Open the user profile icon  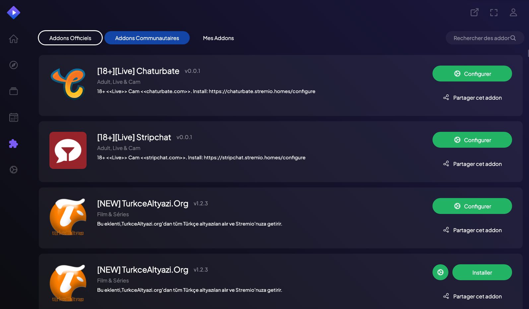tap(513, 13)
